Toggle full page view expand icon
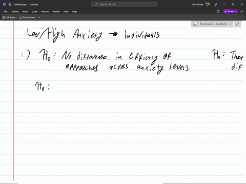 (237, 24)
